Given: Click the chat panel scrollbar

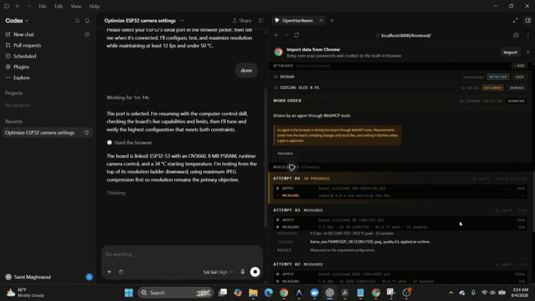Looking at the screenshot, I should point(266,157).
